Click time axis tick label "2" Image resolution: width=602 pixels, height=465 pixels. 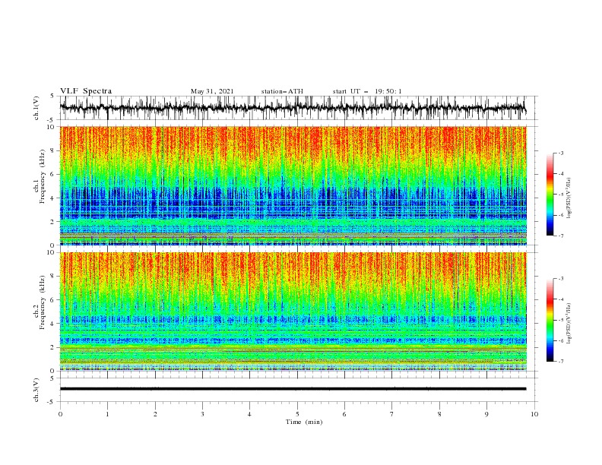[x=155, y=414]
